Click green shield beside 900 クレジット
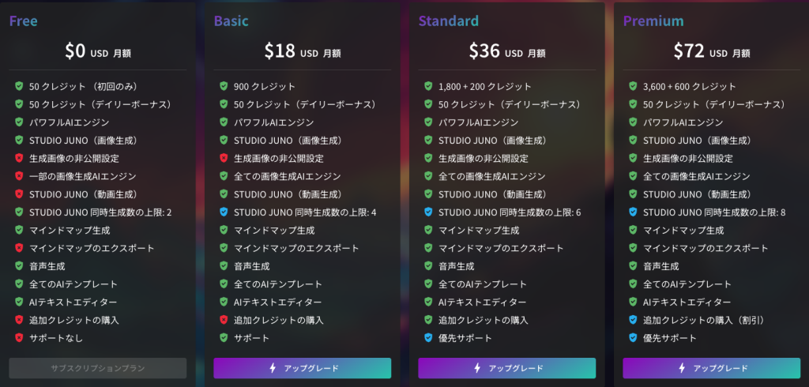 [x=224, y=86]
